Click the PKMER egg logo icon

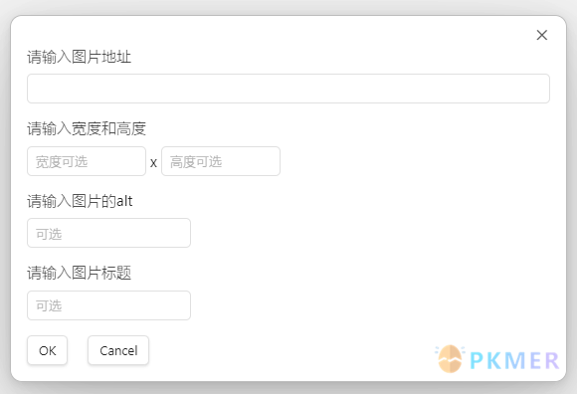click(450, 359)
